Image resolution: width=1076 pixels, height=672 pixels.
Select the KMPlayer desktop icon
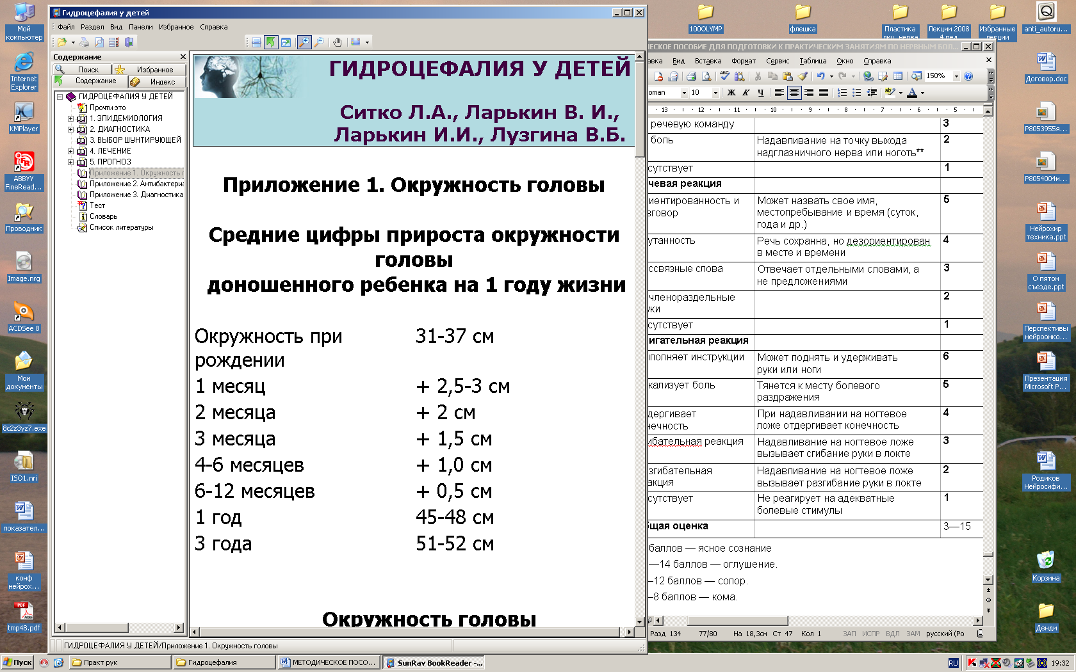pos(24,117)
